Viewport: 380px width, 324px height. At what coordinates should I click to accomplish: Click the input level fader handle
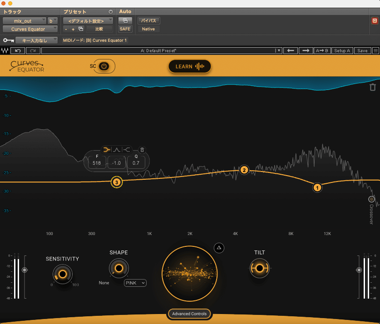coord(25,270)
